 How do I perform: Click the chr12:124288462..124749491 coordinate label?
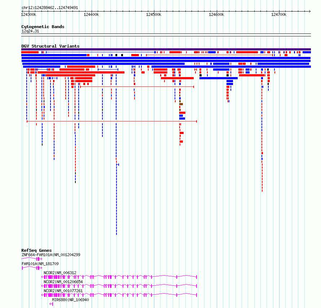tap(50, 8)
